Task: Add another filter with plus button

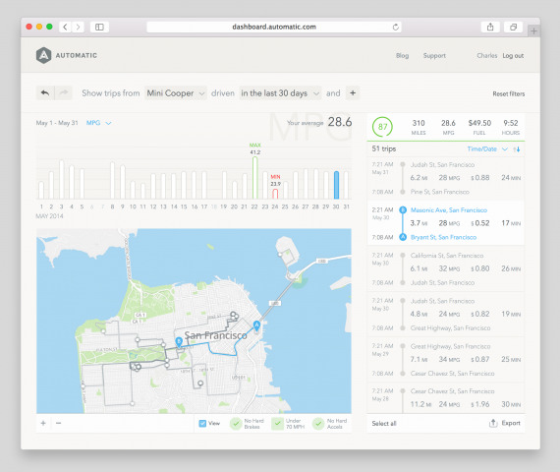Action: click(353, 93)
